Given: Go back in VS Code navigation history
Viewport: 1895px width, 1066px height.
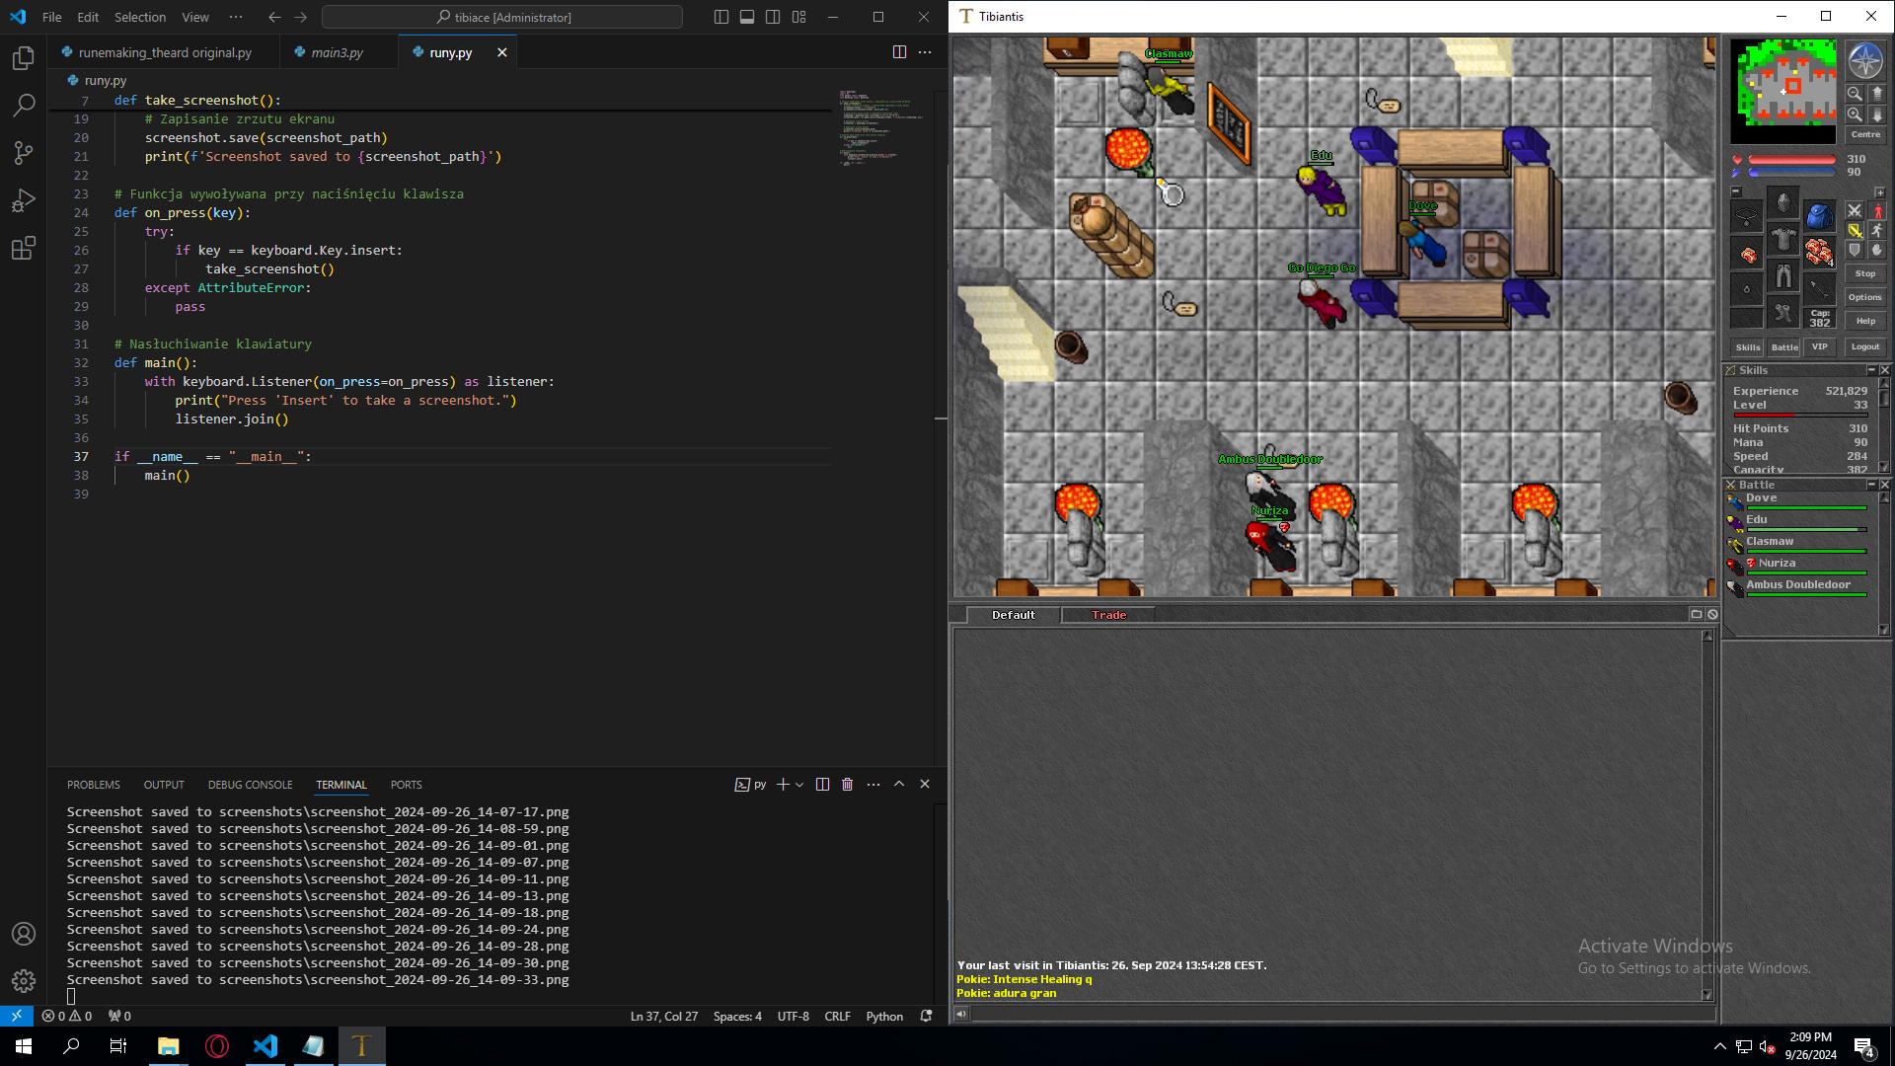Looking at the screenshot, I should point(274,17).
